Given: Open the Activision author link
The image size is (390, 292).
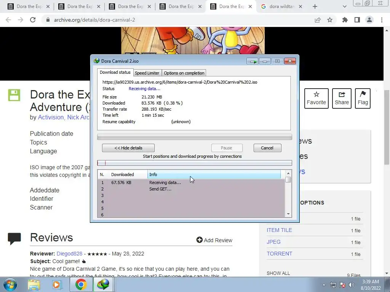Looking at the screenshot, I should [51, 117].
